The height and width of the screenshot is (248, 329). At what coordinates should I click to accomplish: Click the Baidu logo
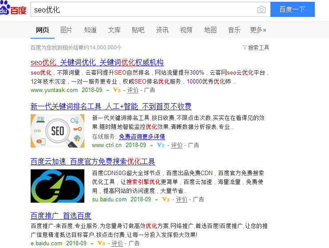[x=13, y=9]
